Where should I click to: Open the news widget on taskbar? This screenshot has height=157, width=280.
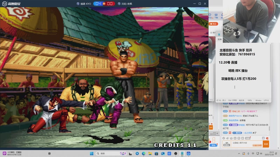[12, 154]
